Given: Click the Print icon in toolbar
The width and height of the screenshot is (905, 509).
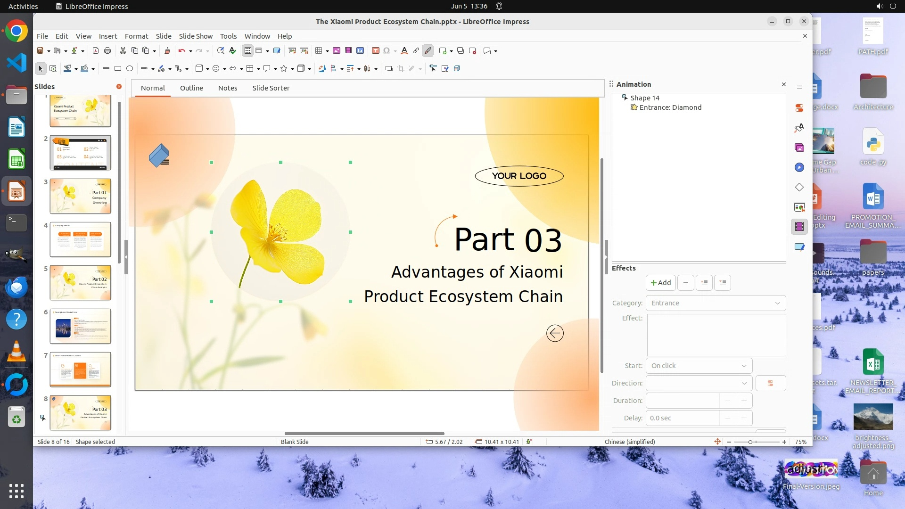Looking at the screenshot, I should point(107,51).
